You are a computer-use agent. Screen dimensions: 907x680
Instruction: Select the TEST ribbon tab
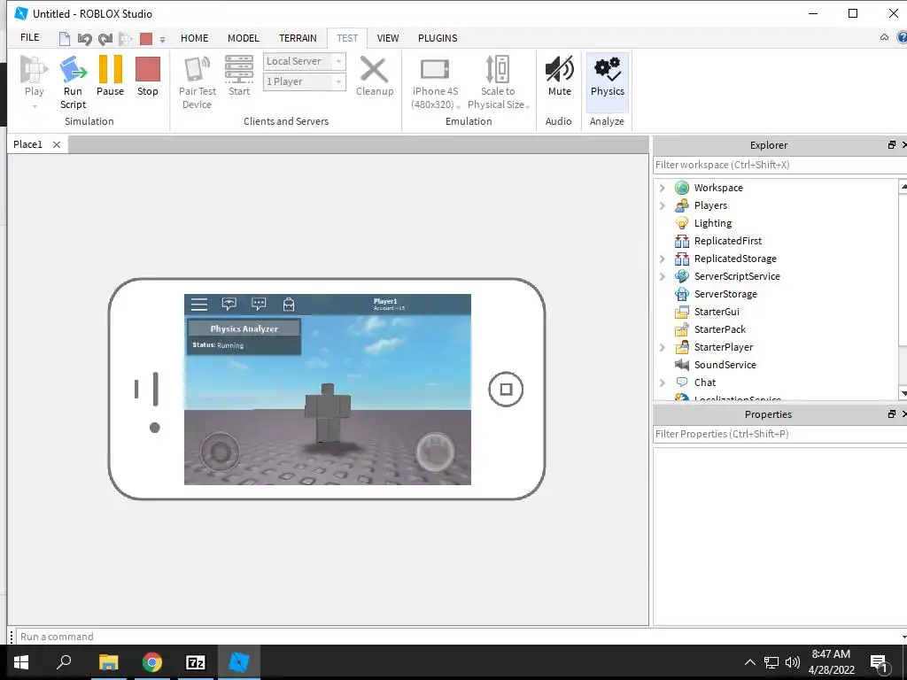point(347,38)
